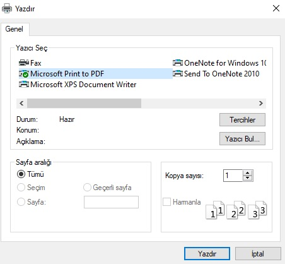Image resolution: width=285 pixels, height=264 pixels.
Task: Close the Yazdır dialog window
Action: [x=276, y=8]
